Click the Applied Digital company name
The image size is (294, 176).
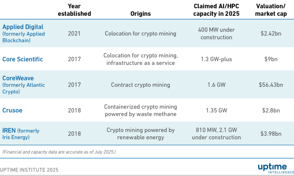pyautogui.click(x=23, y=27)
